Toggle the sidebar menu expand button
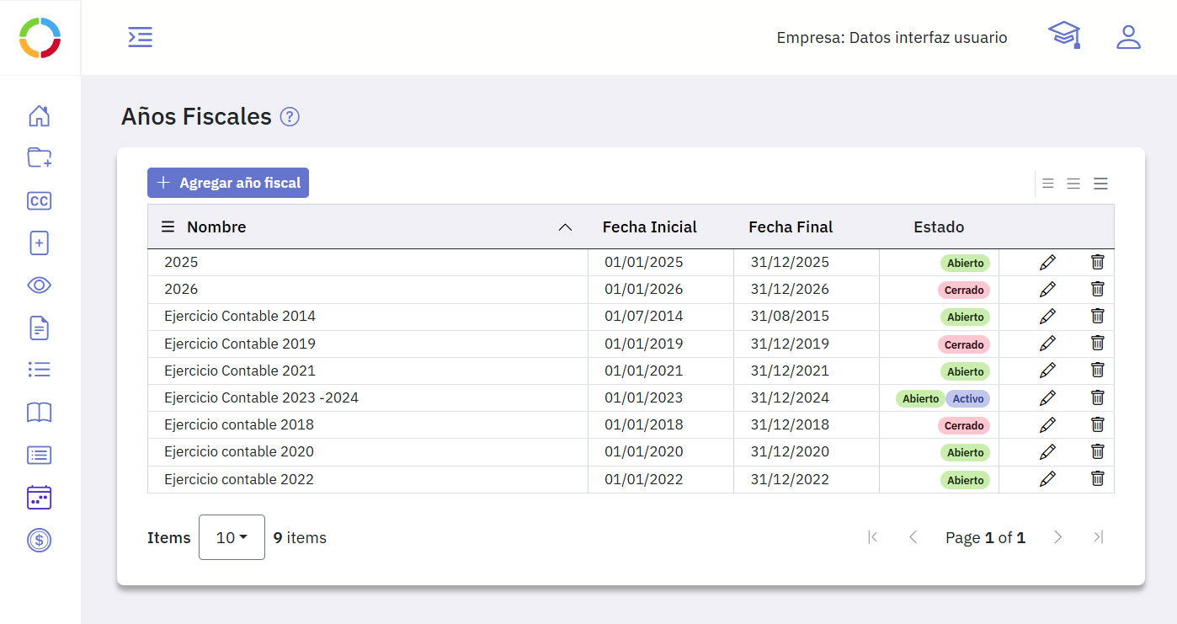The image size is (1177, 624). 140,37
